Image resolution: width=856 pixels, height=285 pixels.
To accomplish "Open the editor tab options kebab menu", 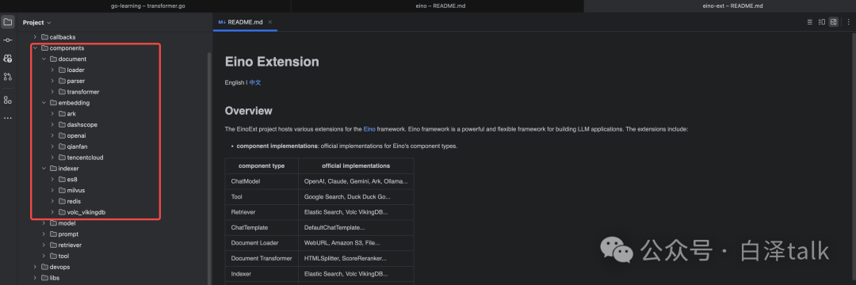I will coord(848,22).
